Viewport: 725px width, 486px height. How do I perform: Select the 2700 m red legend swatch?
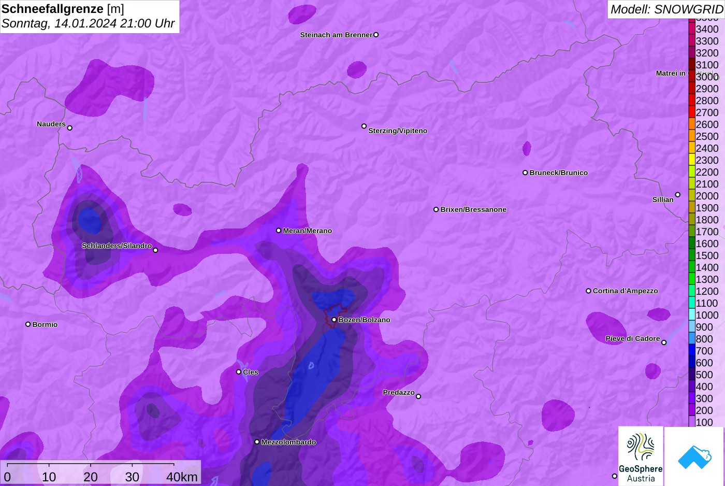[692, 112]
